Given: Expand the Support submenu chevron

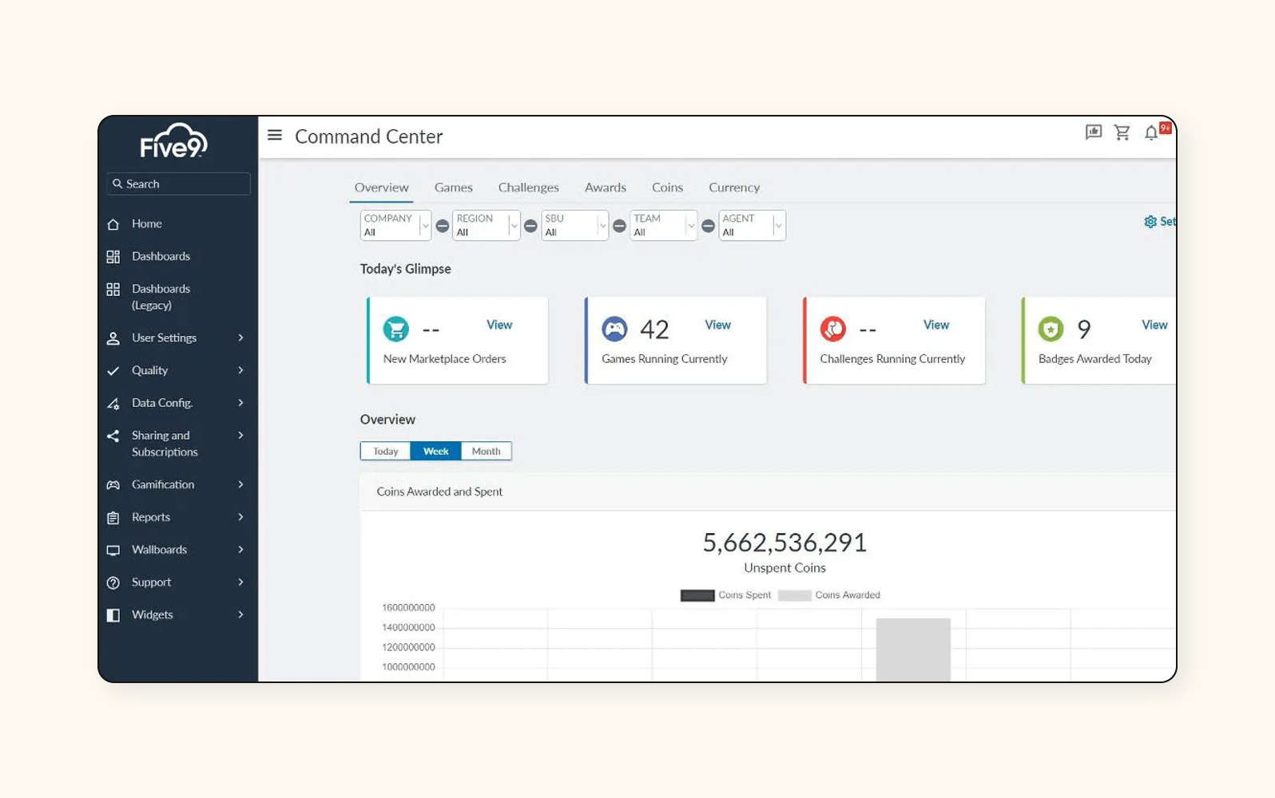Looking at the screenshot, I should (x=240, y=583).
